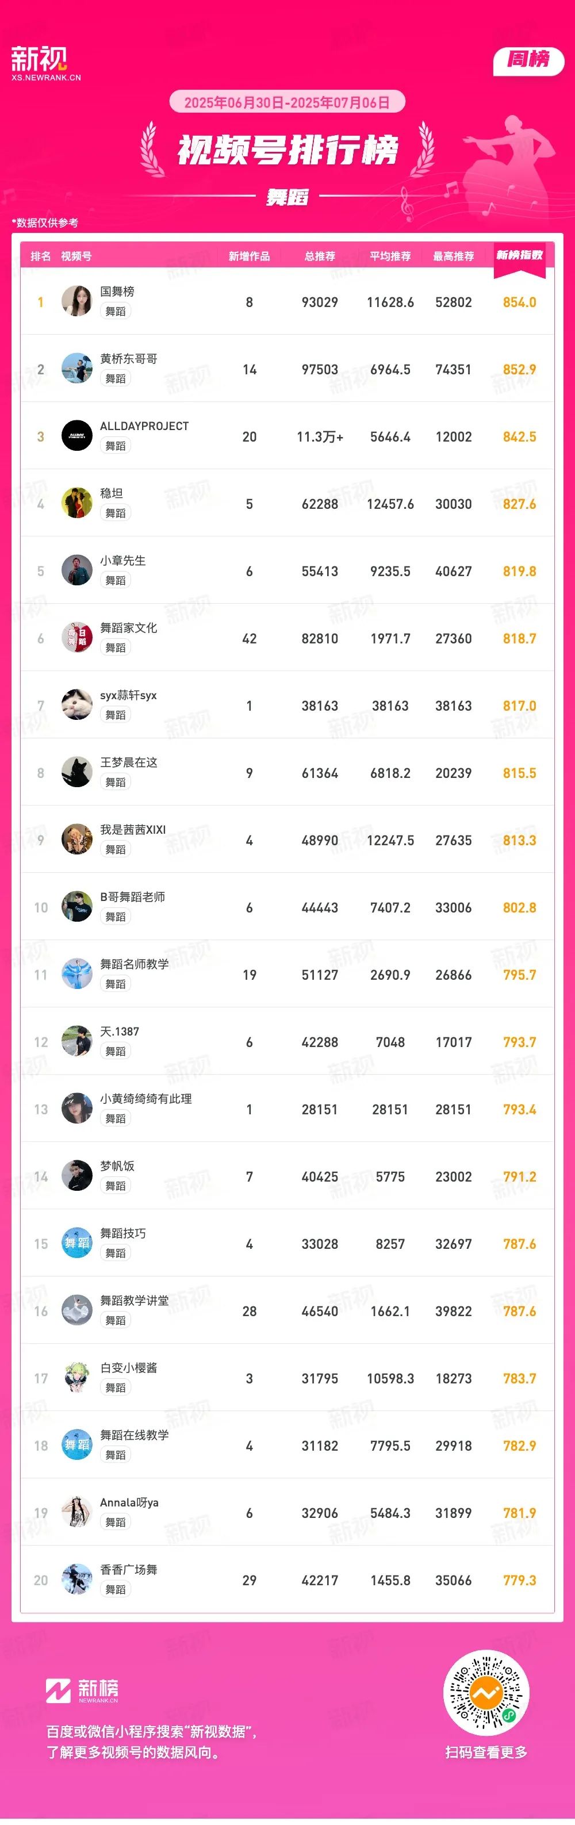Click the 舞蹈 tag under 稳坦

click(x=116, y=513)
